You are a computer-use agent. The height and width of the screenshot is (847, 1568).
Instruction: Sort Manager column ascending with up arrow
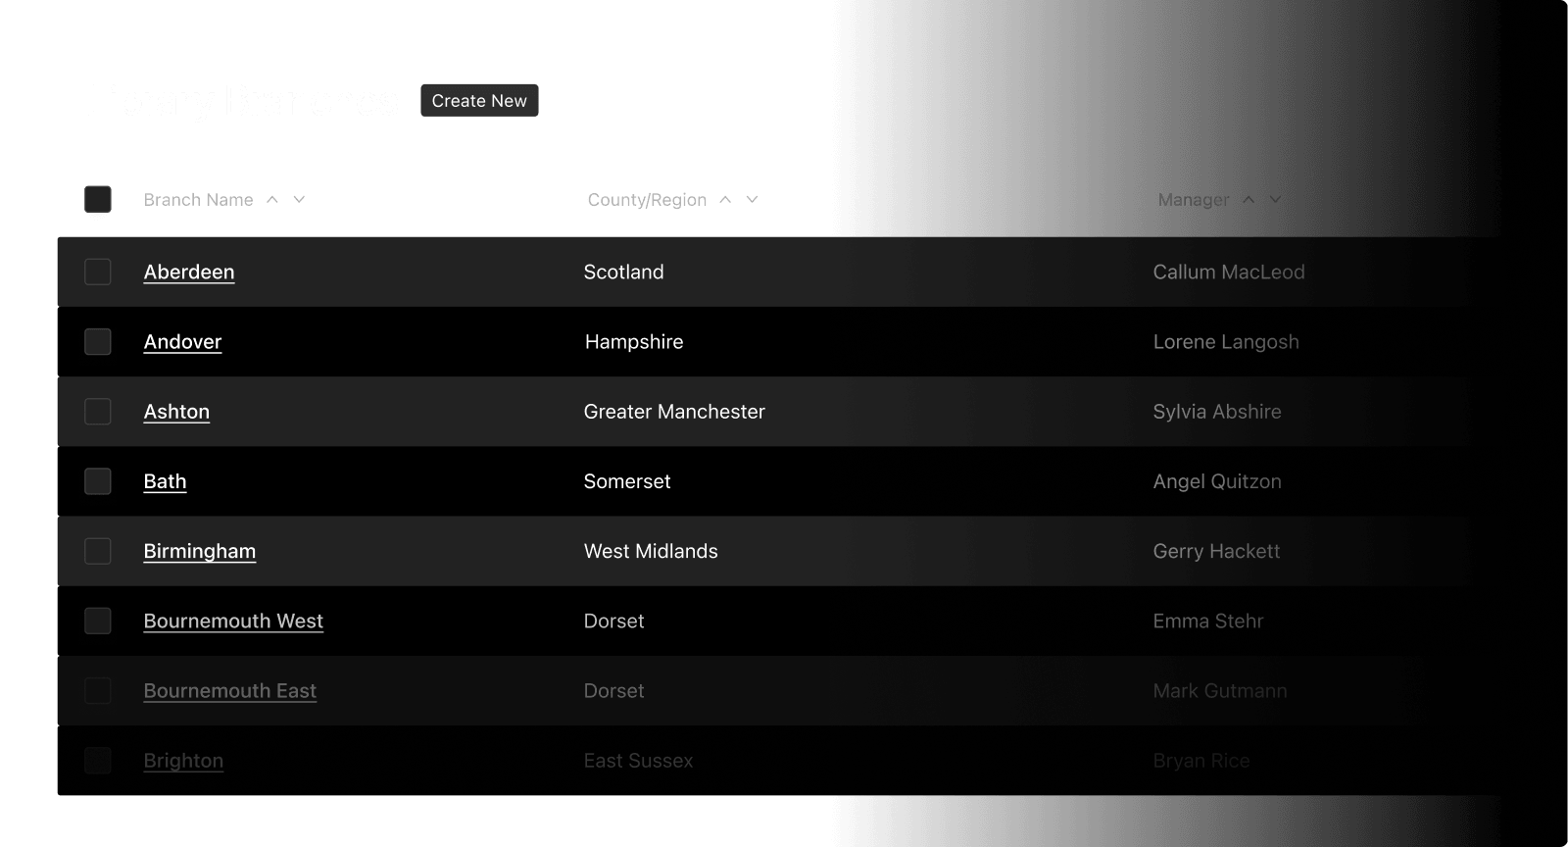click(x=1249, y=200)
